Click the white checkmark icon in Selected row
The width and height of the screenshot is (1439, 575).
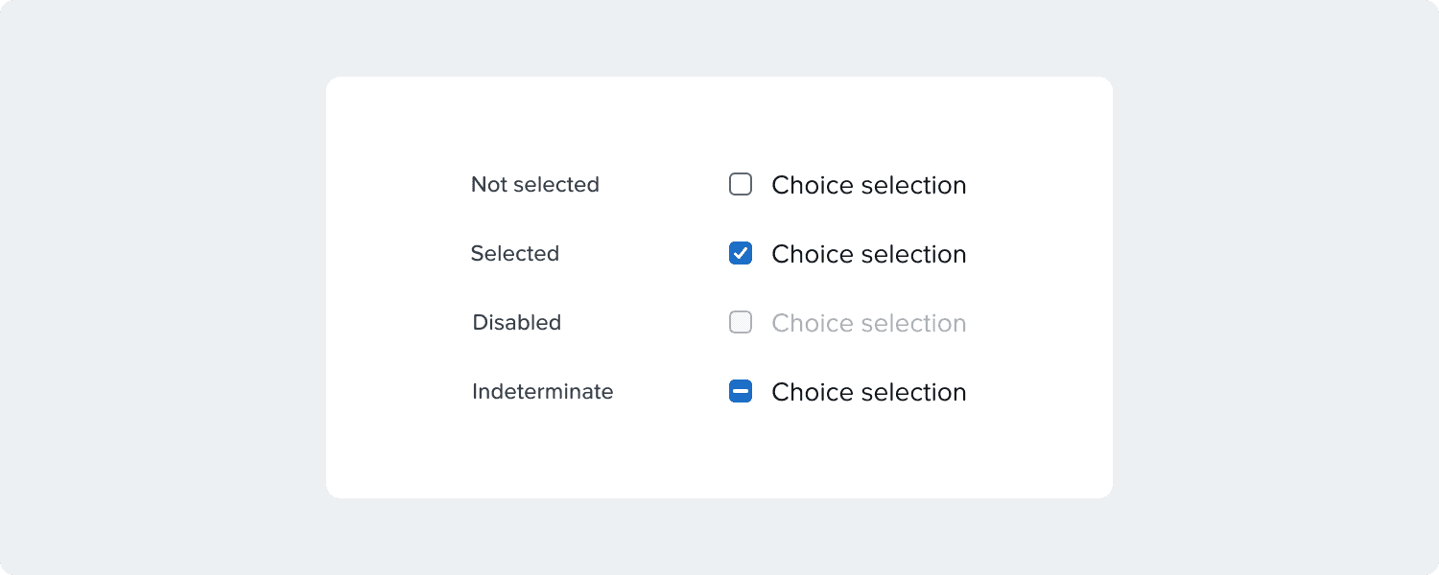[741, 253]
